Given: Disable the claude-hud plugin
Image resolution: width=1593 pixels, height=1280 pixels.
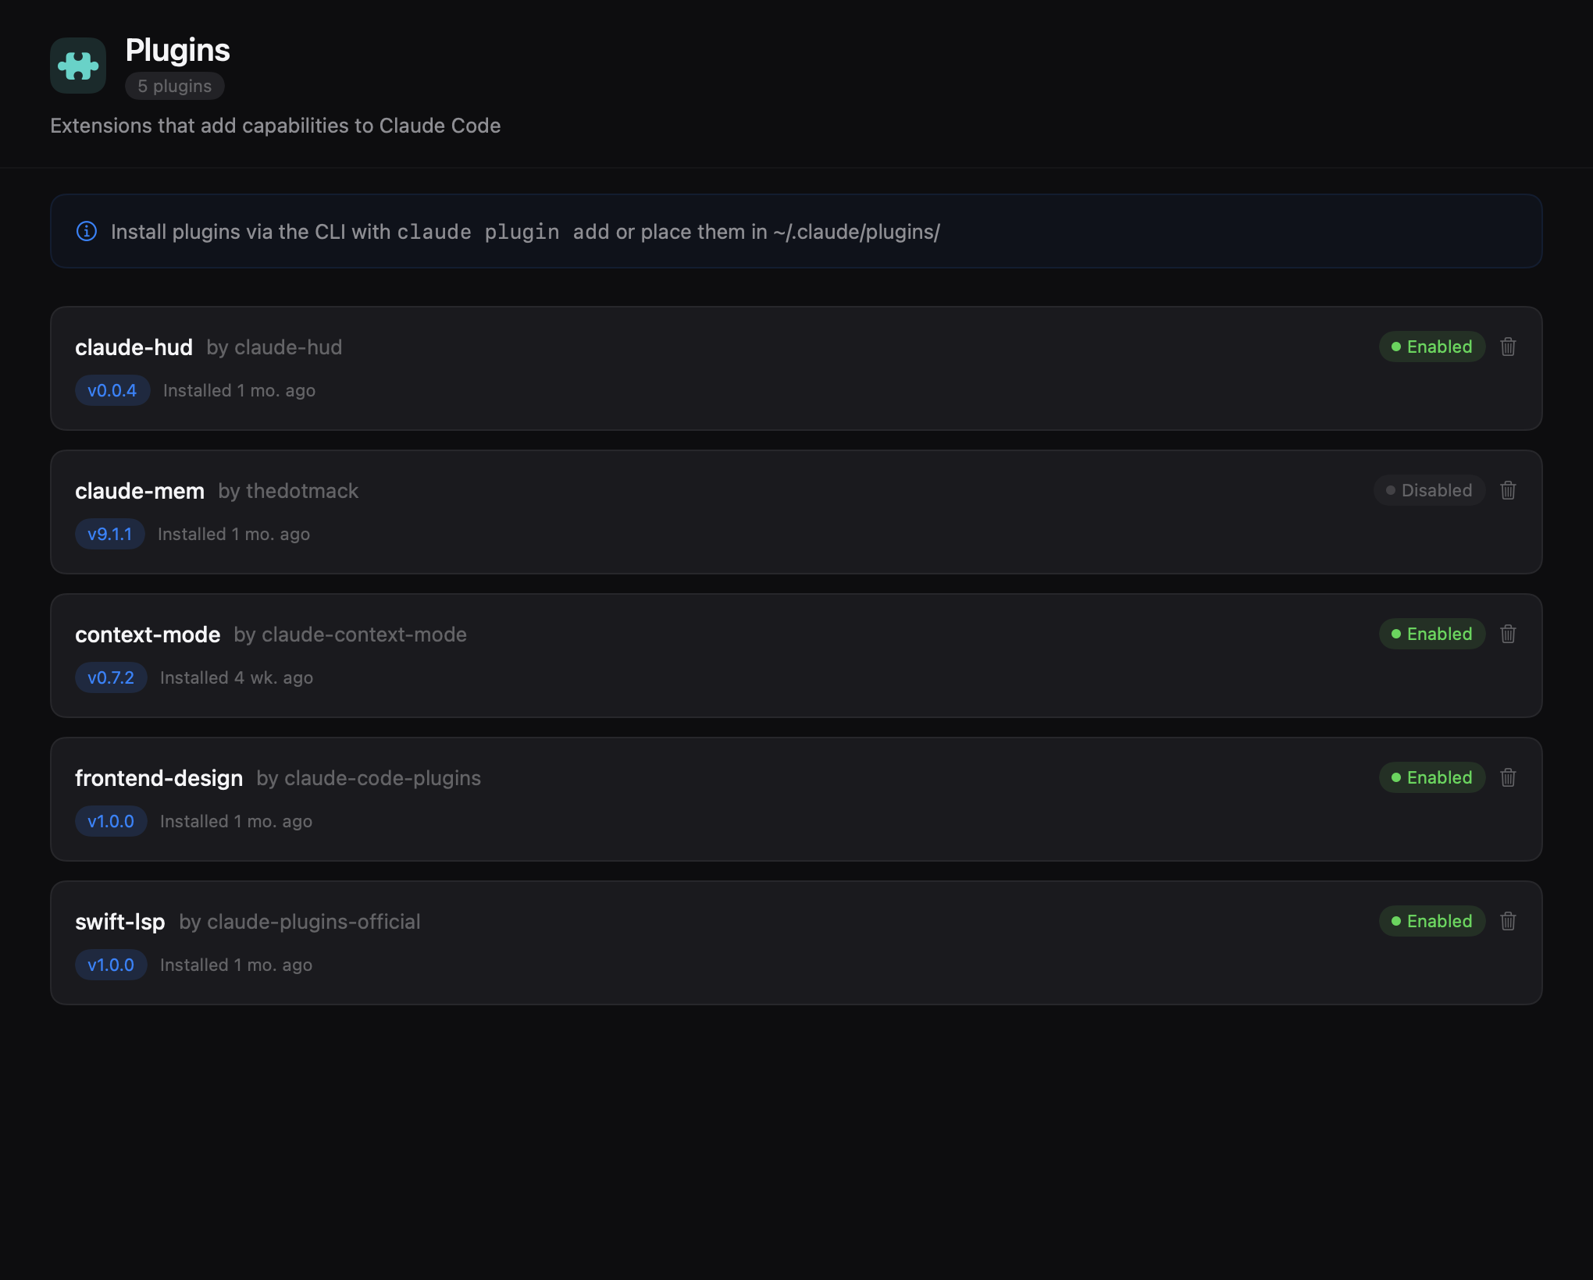Looking at the screenshot, I should coord(1431,347).
